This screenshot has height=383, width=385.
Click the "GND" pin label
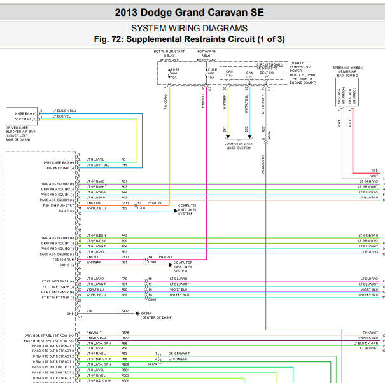pos(70,314)
